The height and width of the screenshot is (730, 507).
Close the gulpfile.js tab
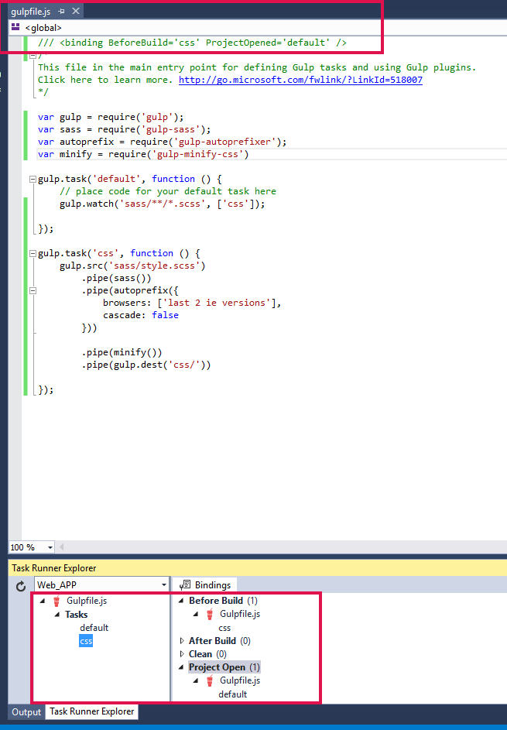(75, 12)
